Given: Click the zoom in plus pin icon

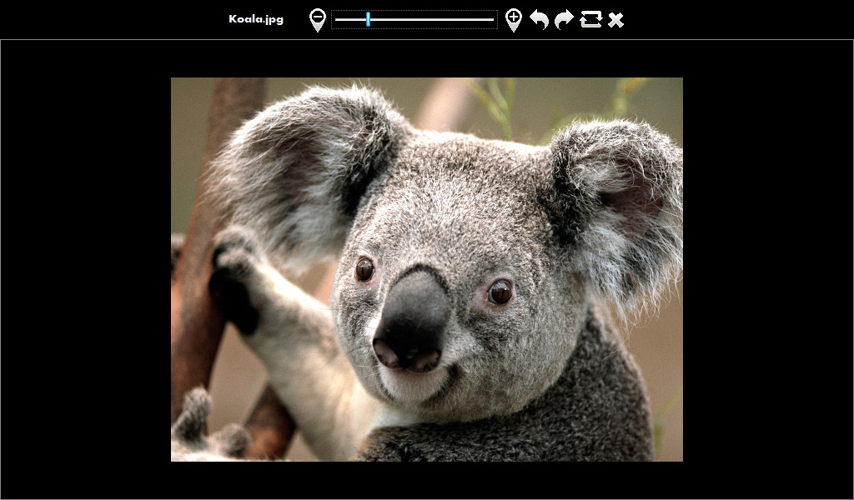Looking at the screenshot, I should coord(513,20).
